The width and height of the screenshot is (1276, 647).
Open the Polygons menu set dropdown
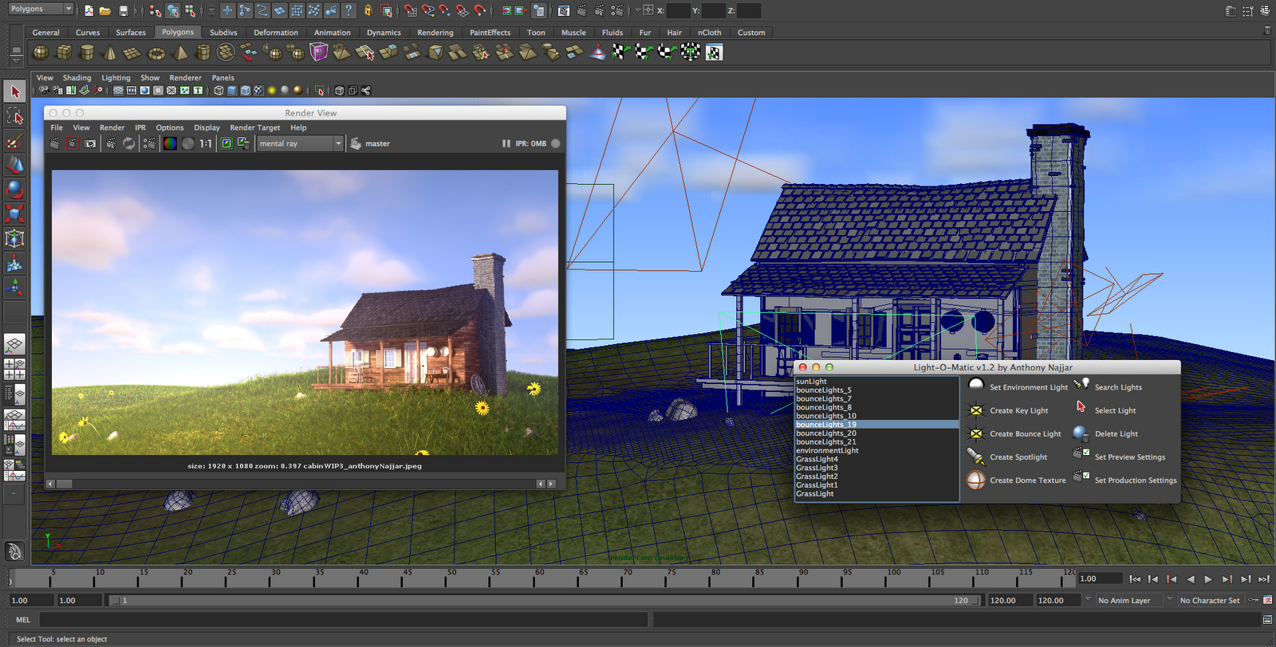click(40, 9)
